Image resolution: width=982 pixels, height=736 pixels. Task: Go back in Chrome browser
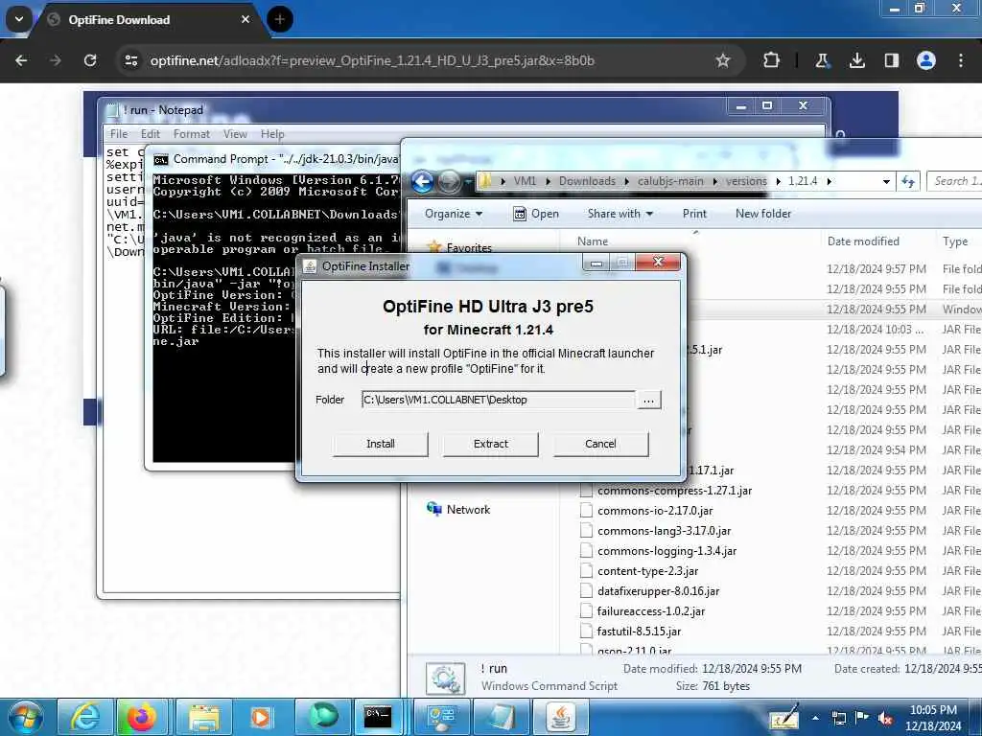[x=21, y=60]
